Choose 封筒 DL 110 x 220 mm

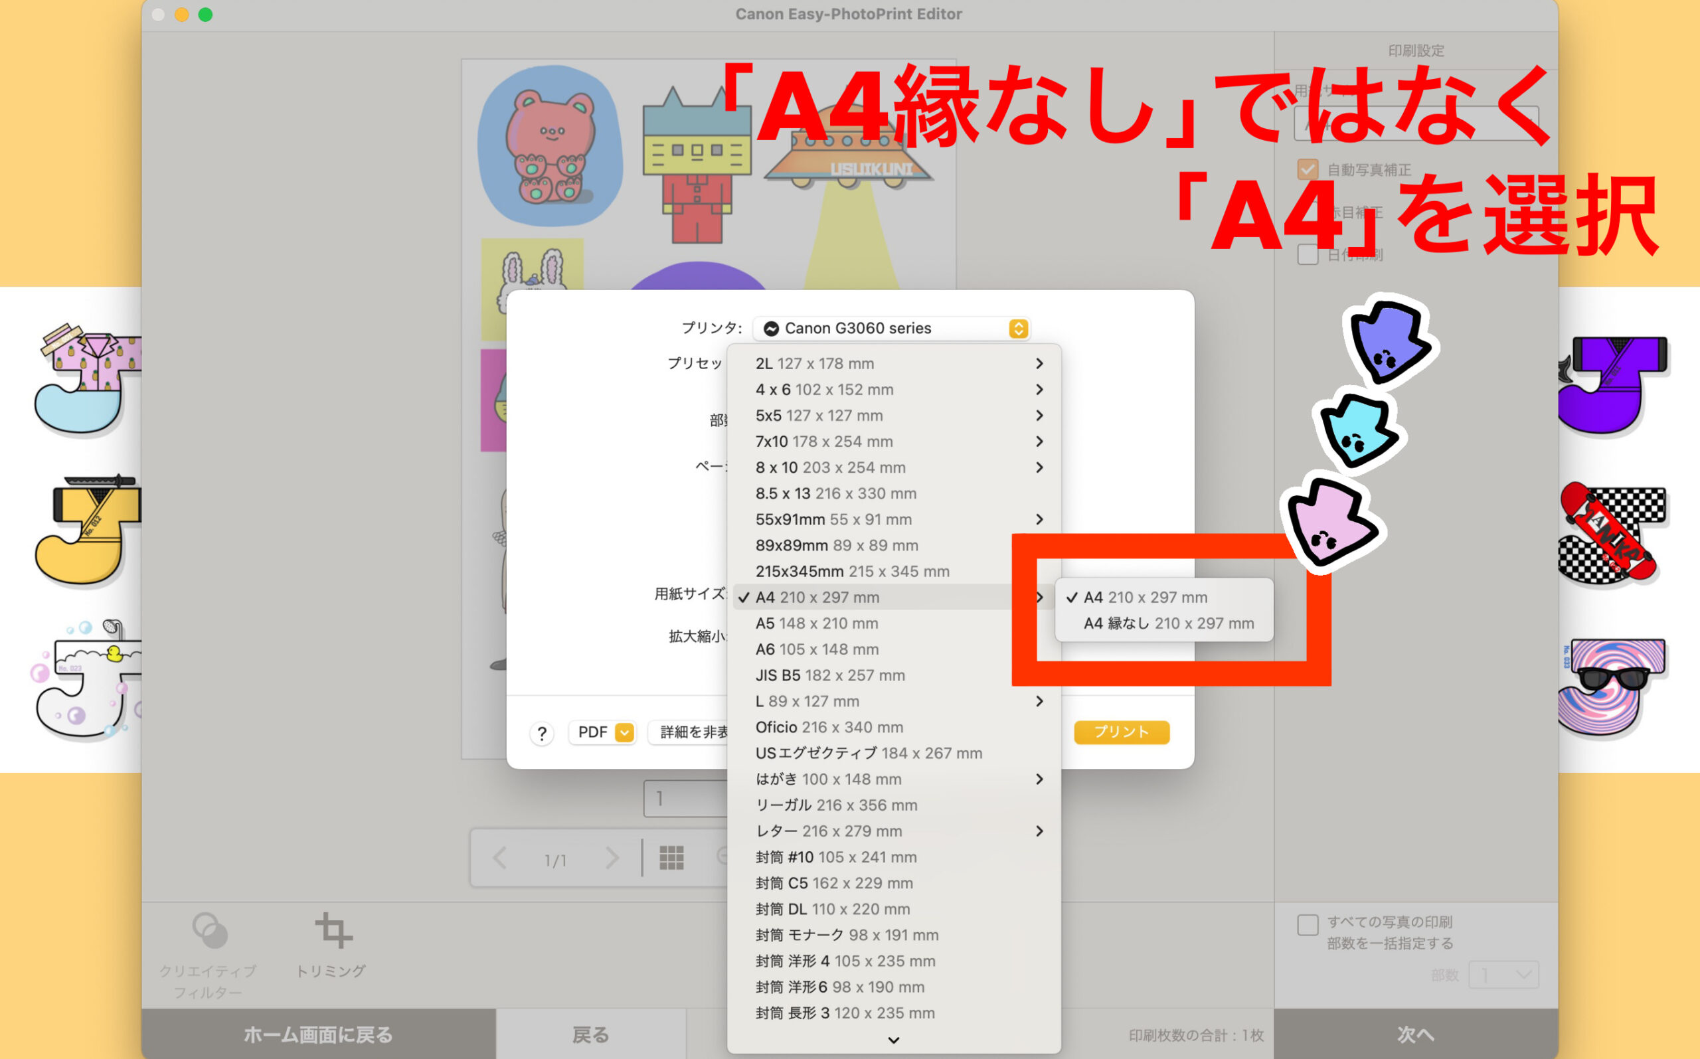(894, 908)
